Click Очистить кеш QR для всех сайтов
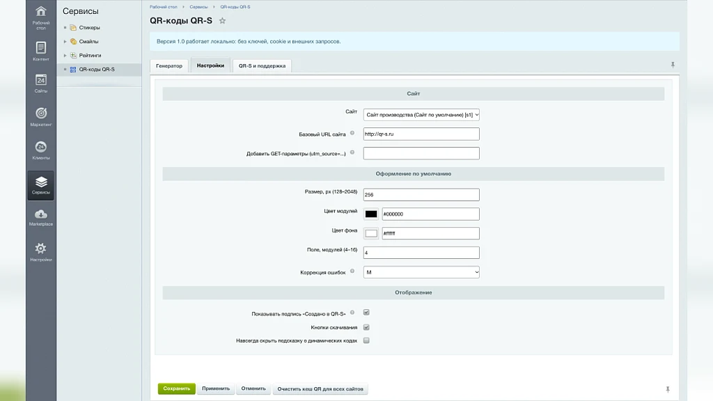This screenshot has height=401, width=713. 320,388
